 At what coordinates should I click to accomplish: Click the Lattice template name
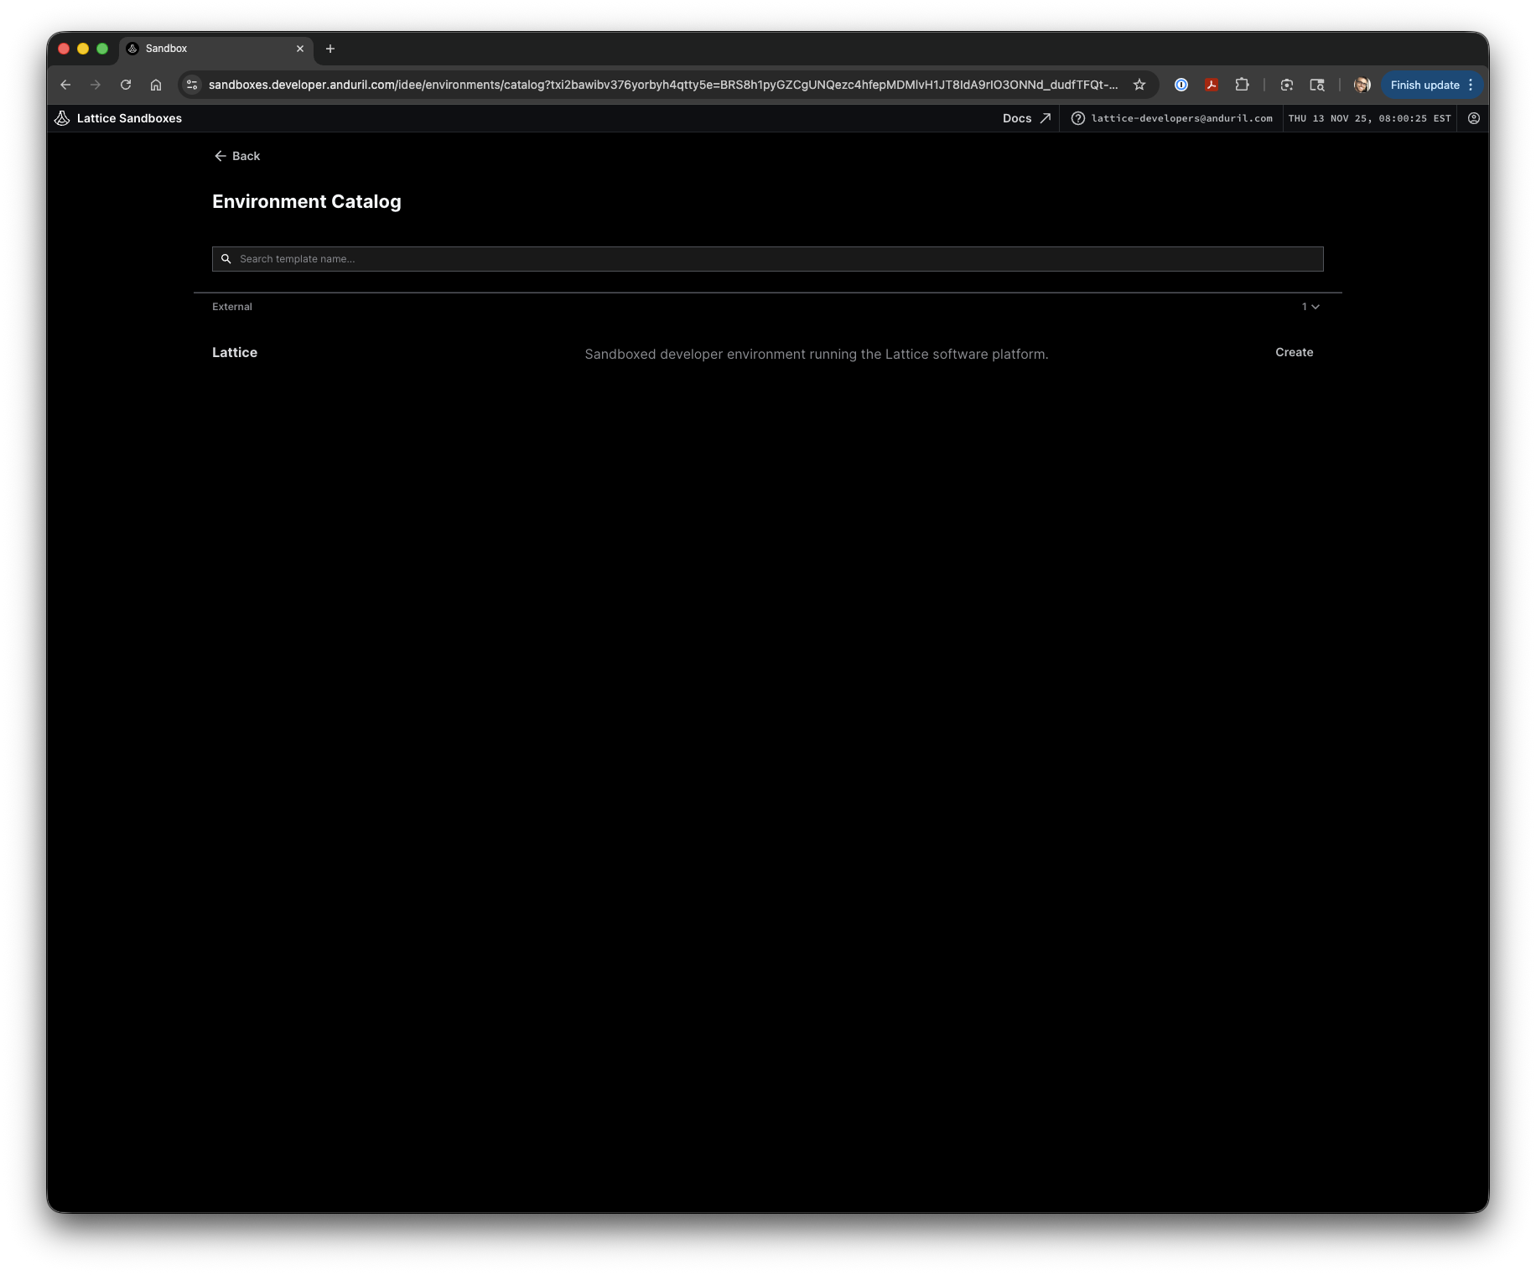(235, 353)
